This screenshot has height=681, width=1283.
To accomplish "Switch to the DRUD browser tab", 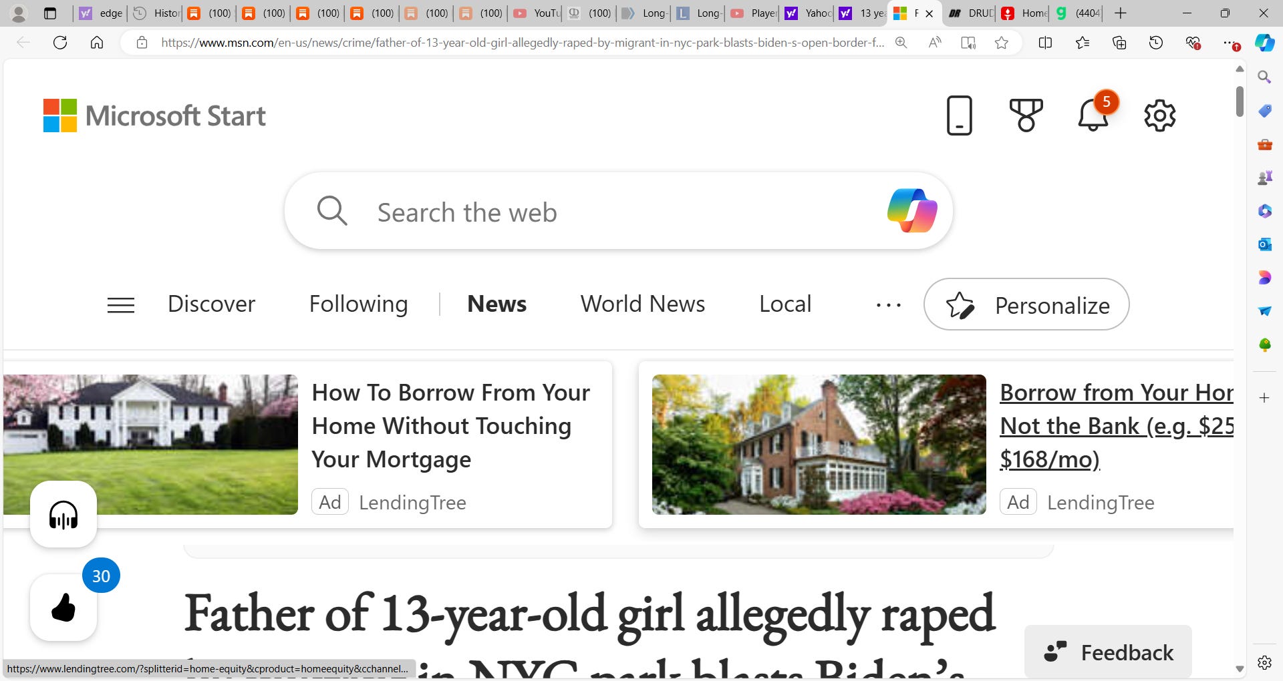I will pos(970,13).
